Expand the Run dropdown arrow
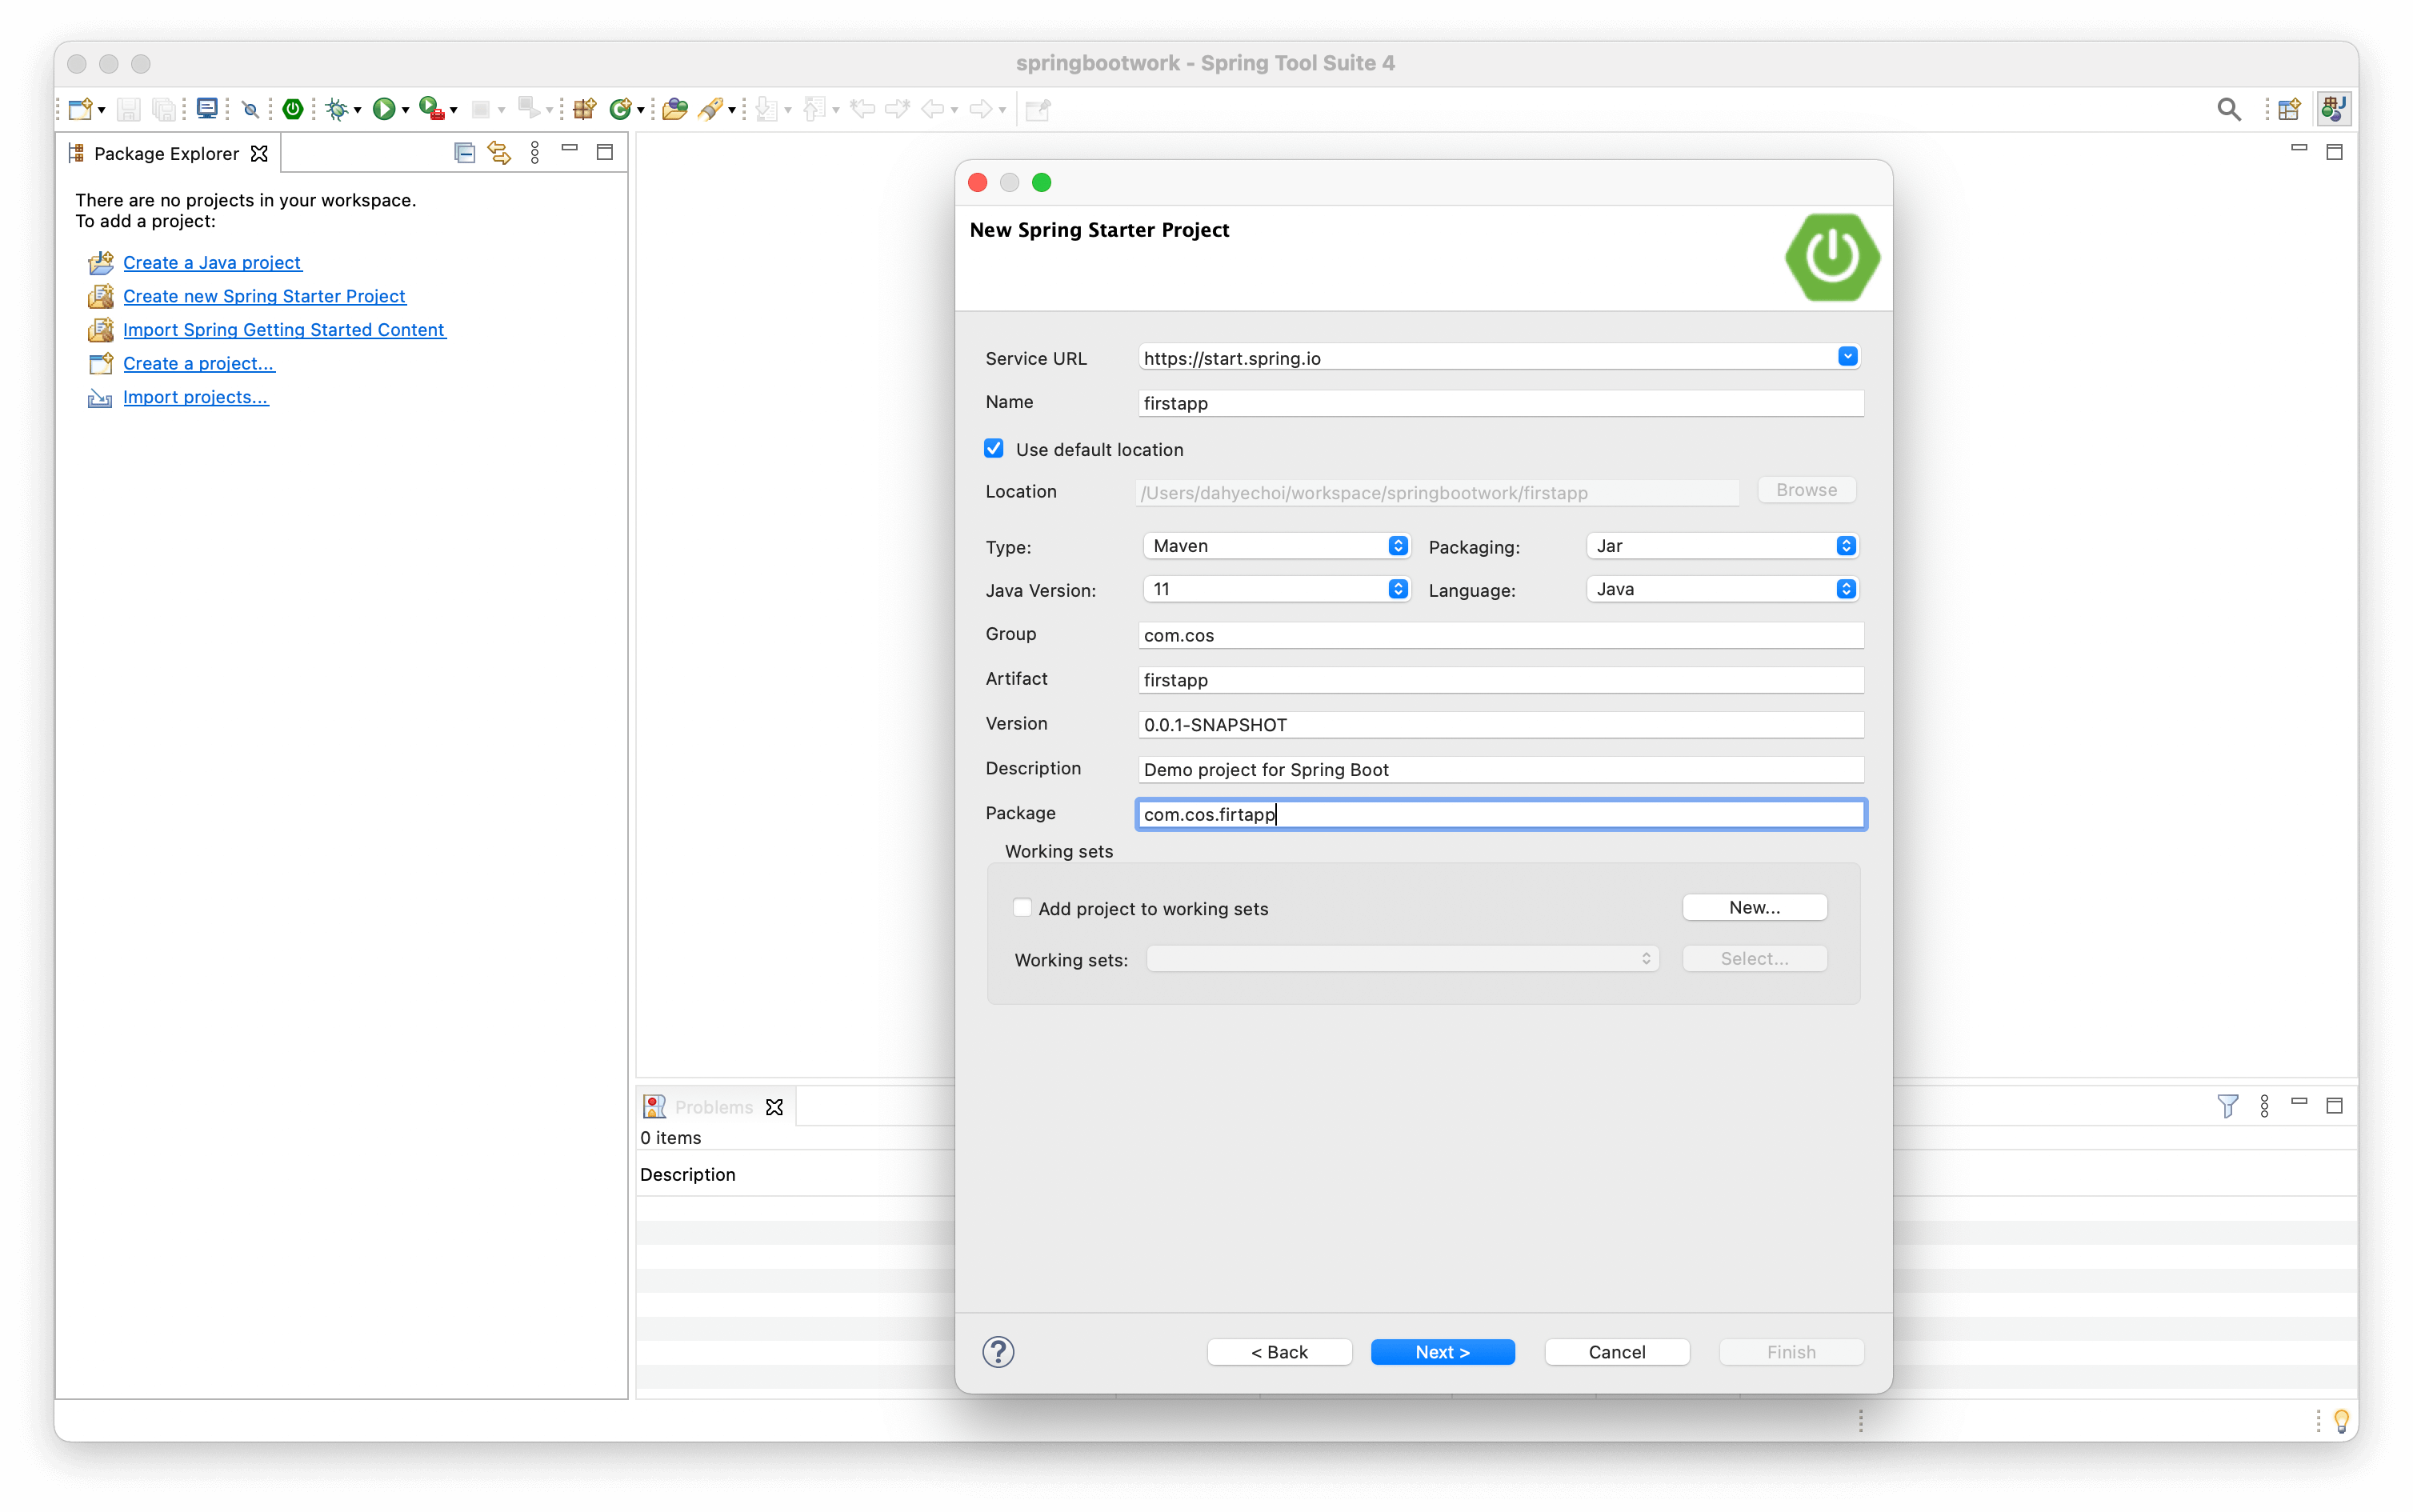 tap(405, 110)
